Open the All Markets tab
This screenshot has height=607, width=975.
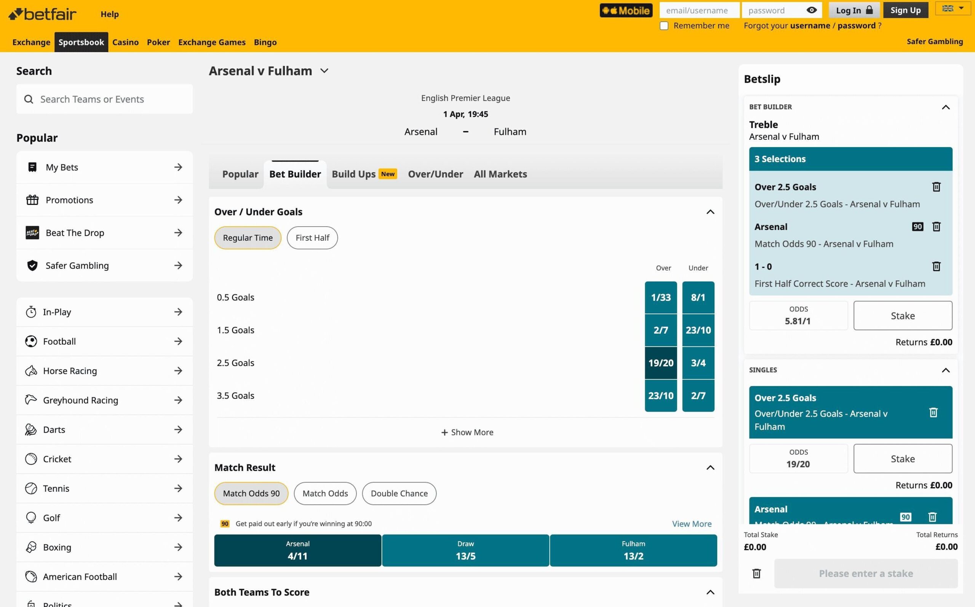(x=500, y=174)
